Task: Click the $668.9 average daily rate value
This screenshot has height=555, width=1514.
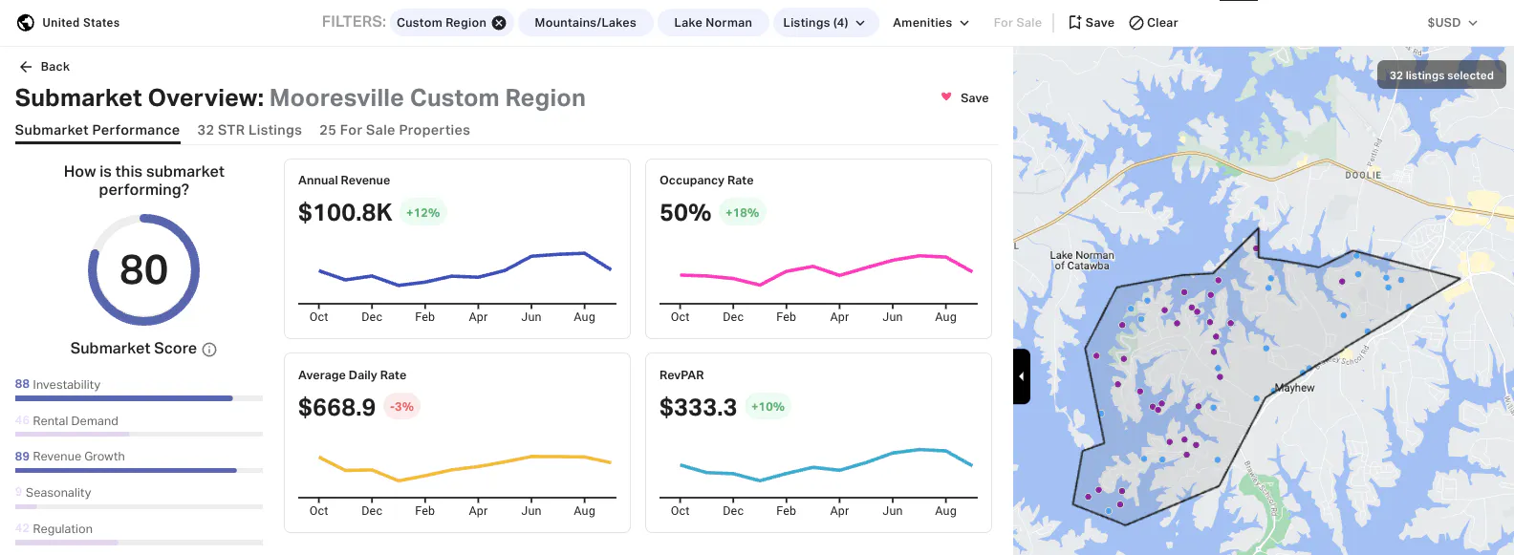Action: click(x=336, y=408)
